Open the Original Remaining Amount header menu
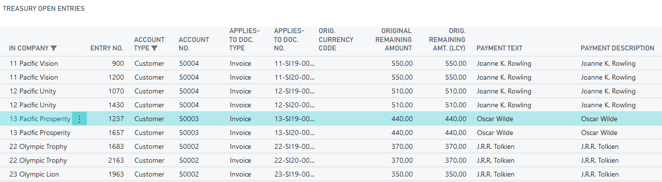 [394, 40]
